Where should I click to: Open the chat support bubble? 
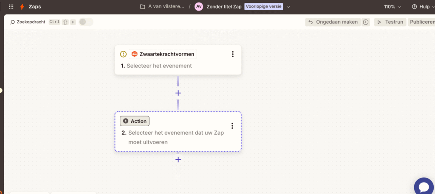[424, 187]
